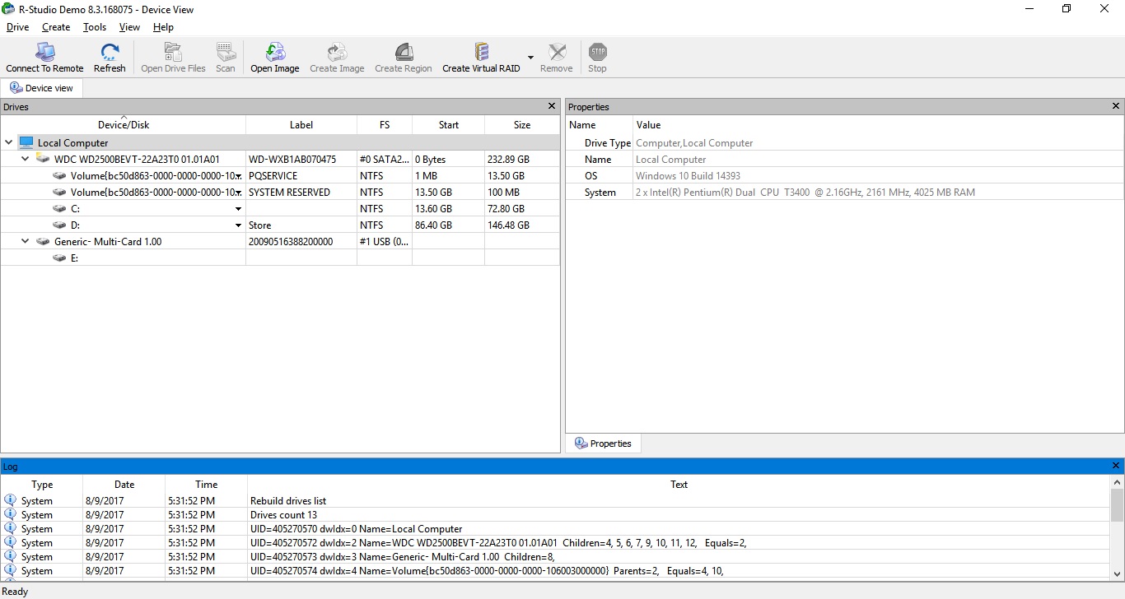Image resolution: width=1125 pixels, height=599 pixels.
Task: Sort drives by Device/Disk column header
Action: click(x=124, y=125)
